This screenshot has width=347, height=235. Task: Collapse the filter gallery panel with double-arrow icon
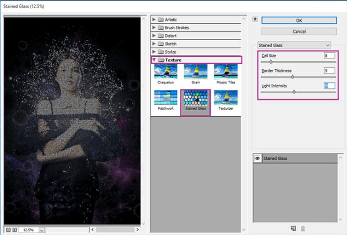pos(255,20)
